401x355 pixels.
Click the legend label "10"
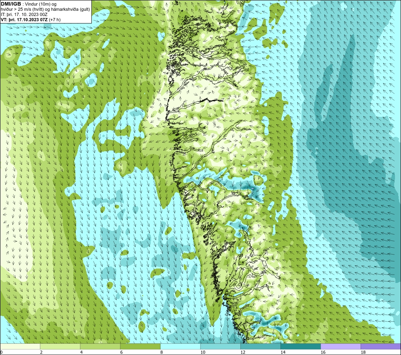(203, 353)
